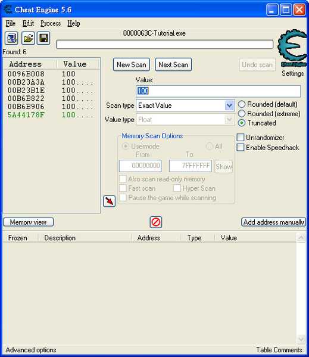Click the New Scan button
309x357 pixels.
[x=132, y=64]
